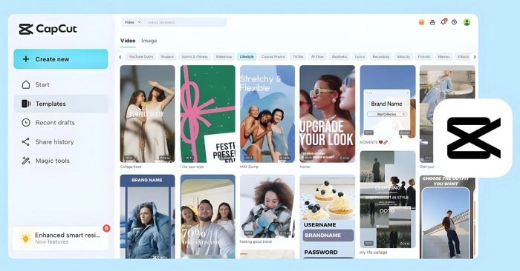Viewport: 520px width, 271px height.
Task: Click the CapCut logo in the sidebar
Action: tap(48, 29)
